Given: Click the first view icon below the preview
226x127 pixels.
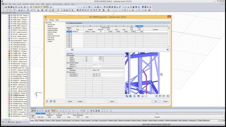Looking at the screenshot, I should coord(127,96).
